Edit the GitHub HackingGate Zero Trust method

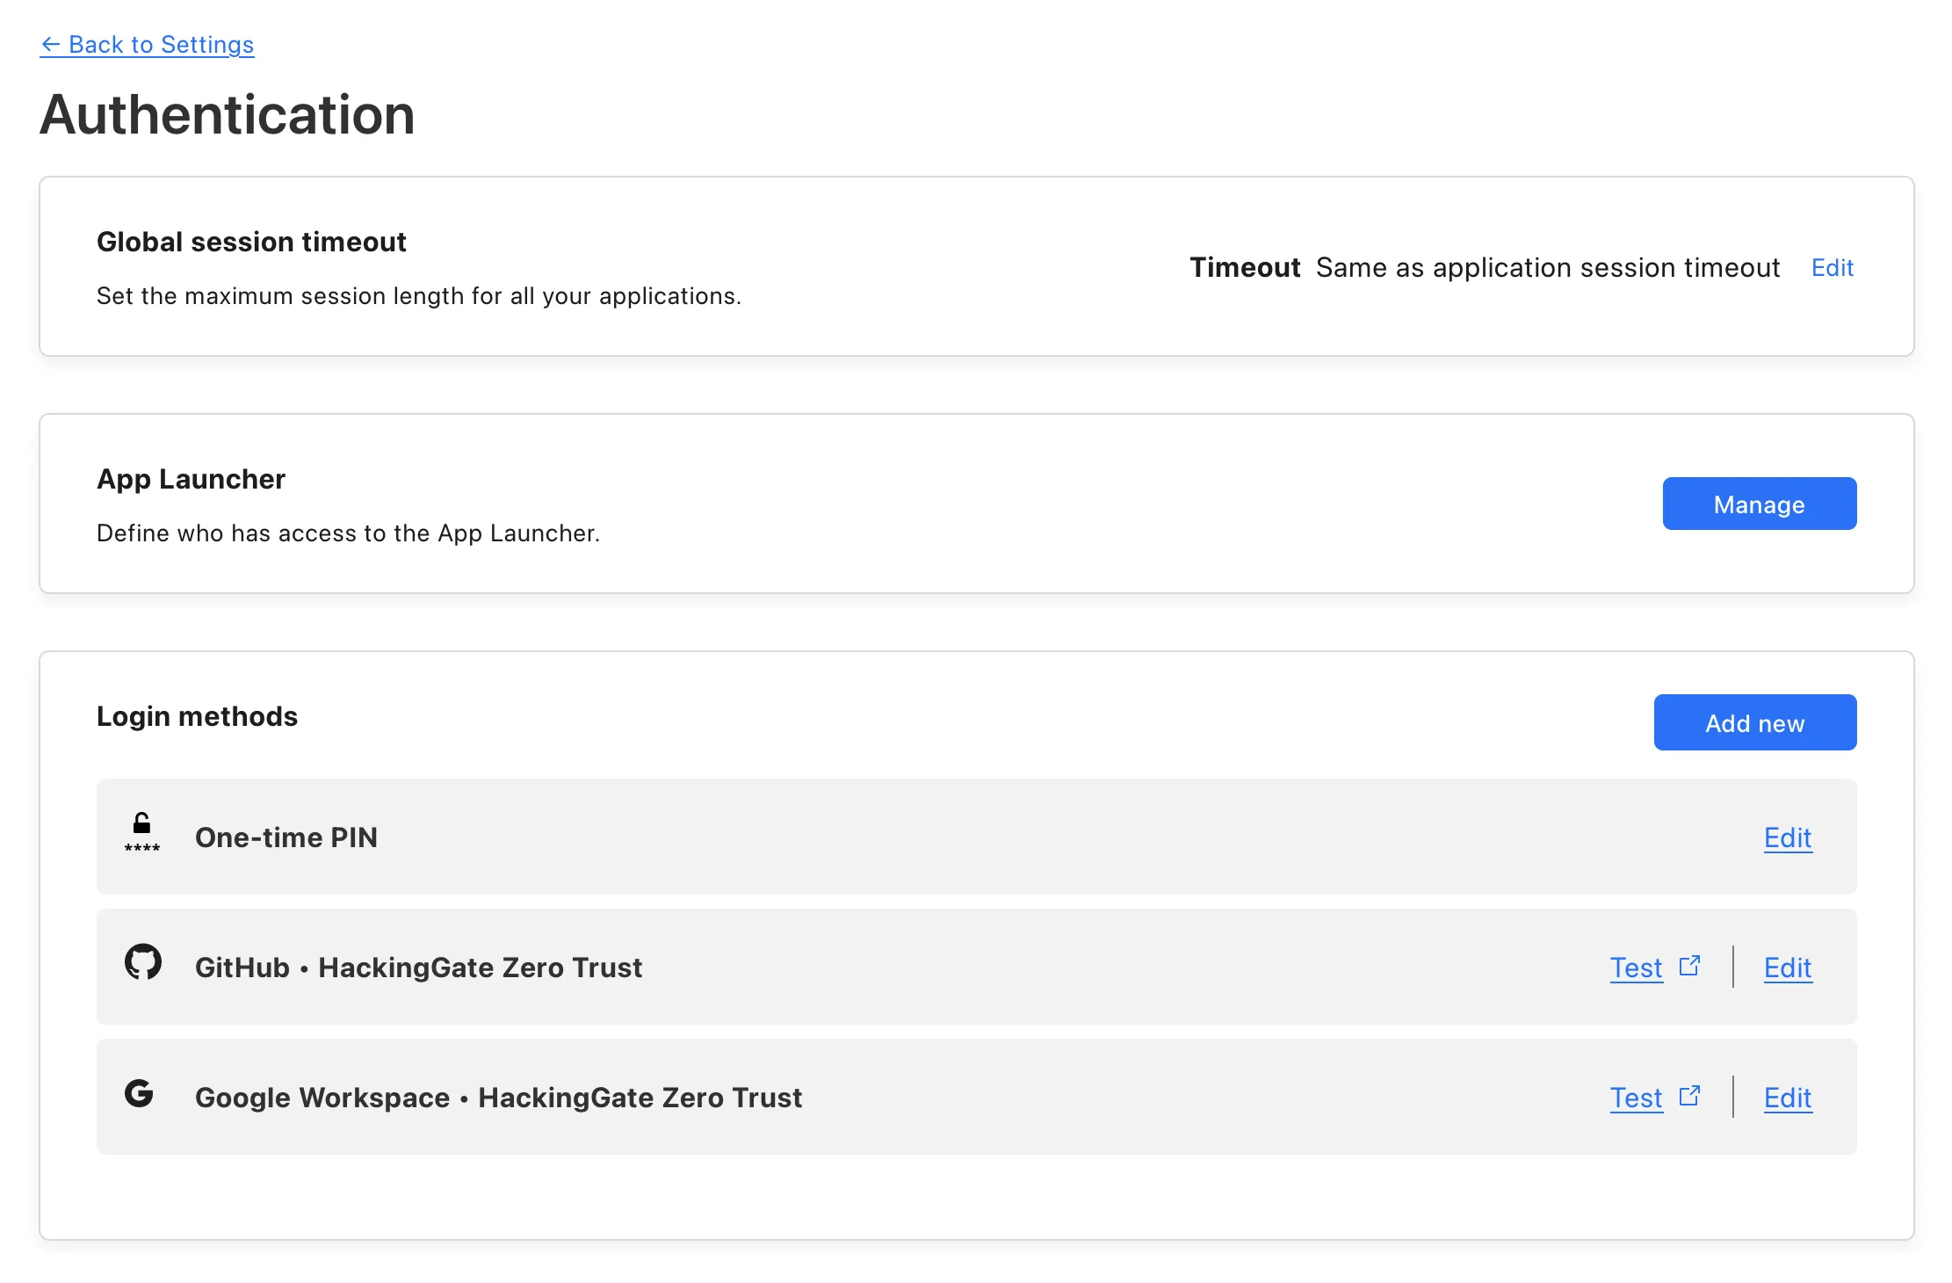1787,968
